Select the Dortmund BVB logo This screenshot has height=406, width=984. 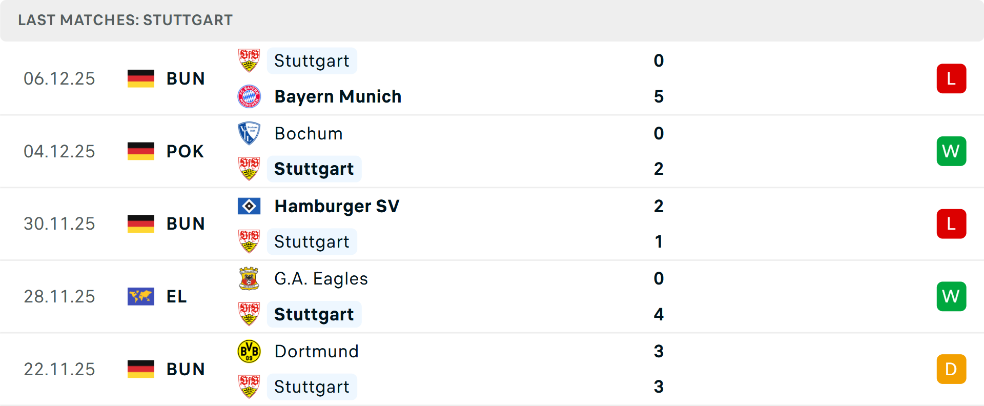click(249, 351)
